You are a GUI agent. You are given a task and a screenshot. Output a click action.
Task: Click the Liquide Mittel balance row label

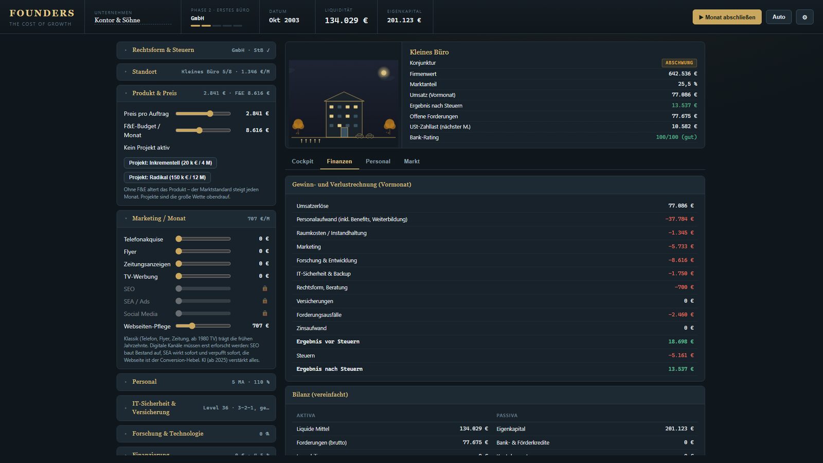click(313, 429)
